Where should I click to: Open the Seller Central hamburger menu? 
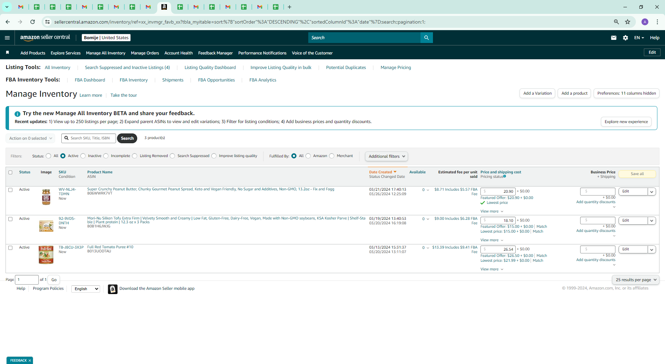(x=7, y=38)
